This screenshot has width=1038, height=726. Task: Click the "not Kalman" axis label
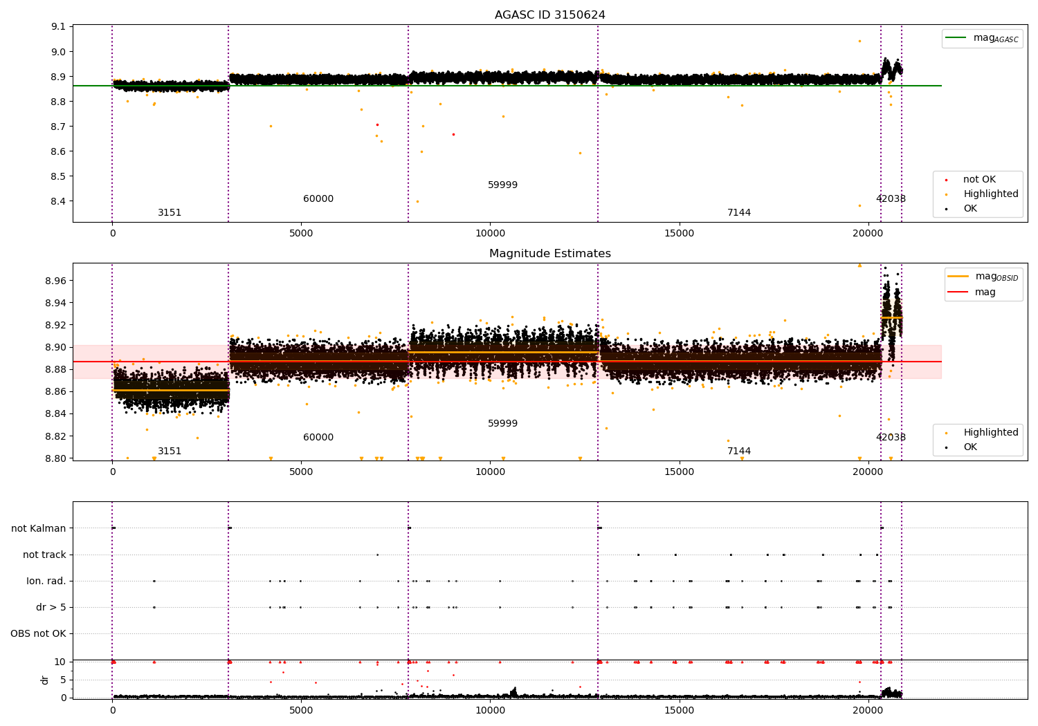(39, 528)
